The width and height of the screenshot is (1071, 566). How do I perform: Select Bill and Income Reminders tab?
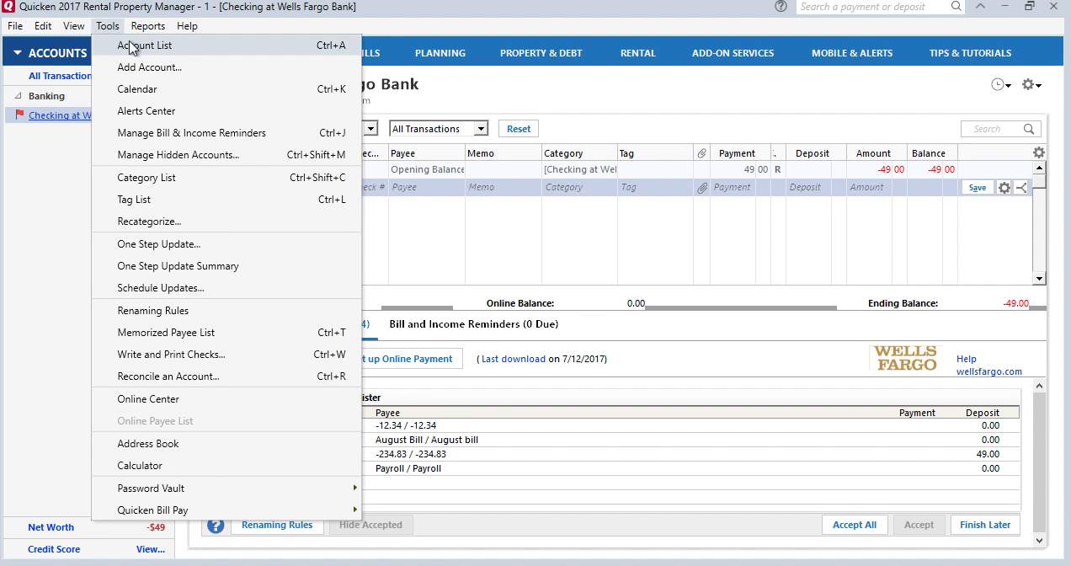473,324
